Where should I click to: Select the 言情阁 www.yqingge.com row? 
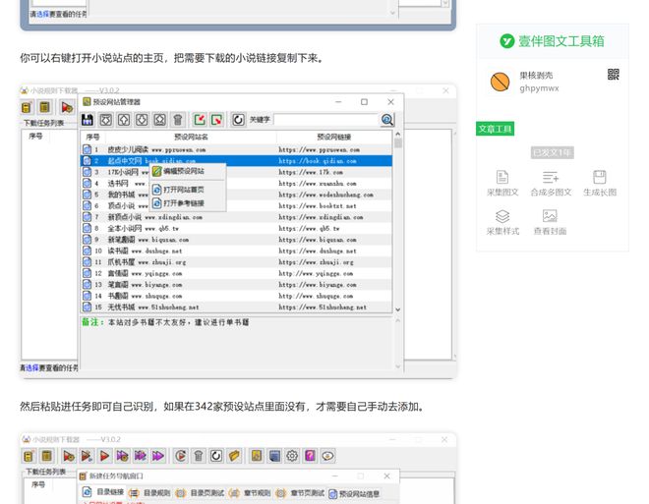[x=236, y=274]
